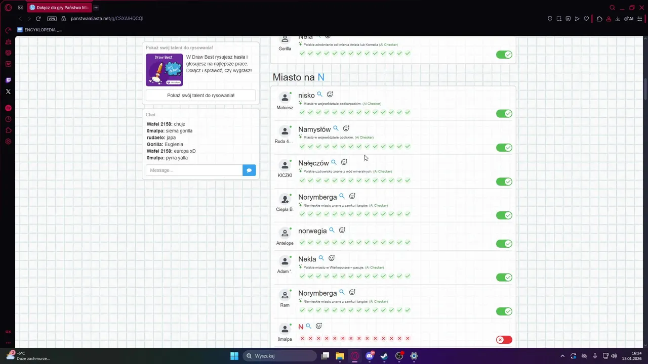Click emoji icon for Ciepła B.'s Norymberga
The height and width of the screenshot is (364, 648).
coord(352,196)
